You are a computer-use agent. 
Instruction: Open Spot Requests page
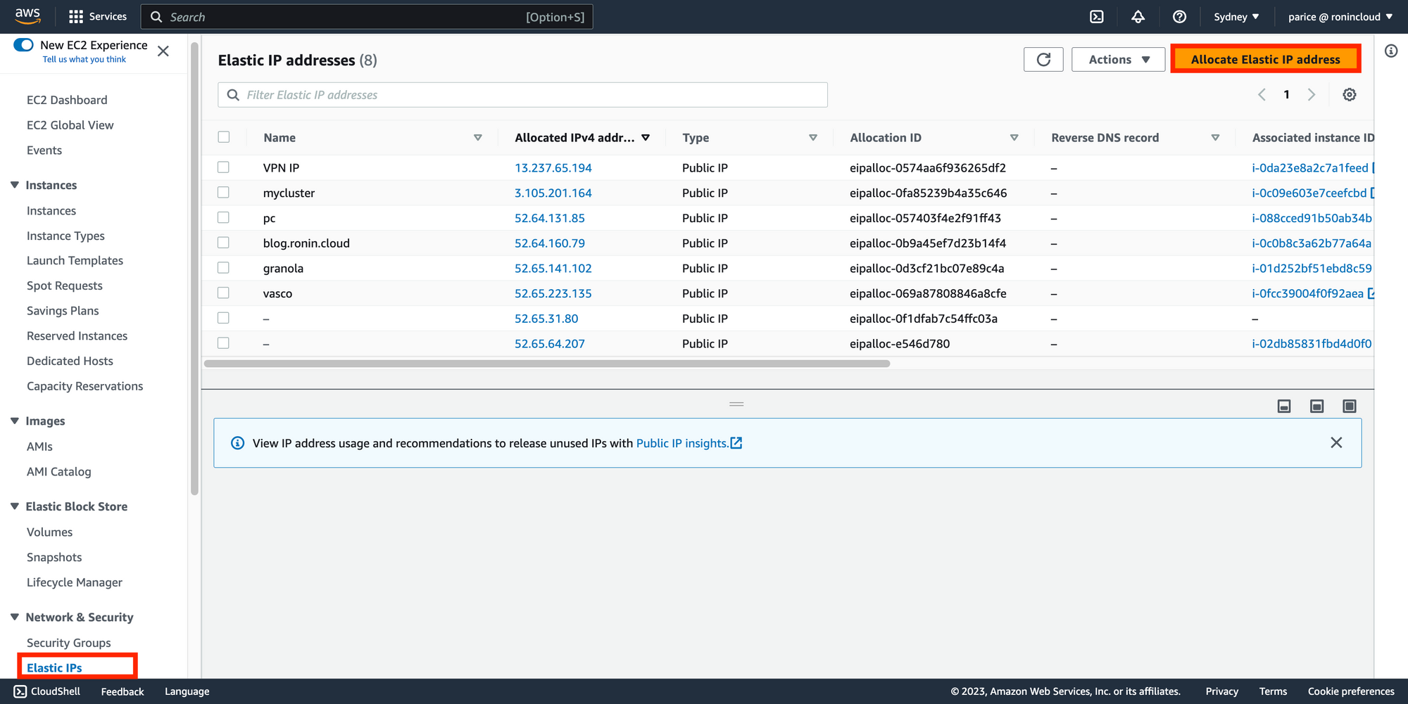pos(65,286)
